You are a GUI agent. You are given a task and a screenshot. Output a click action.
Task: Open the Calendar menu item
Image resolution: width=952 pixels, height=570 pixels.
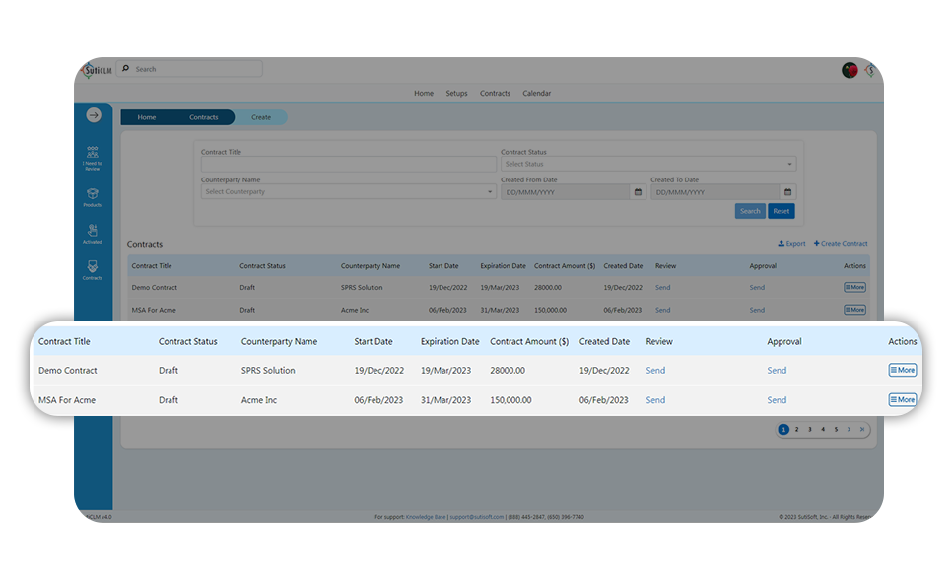point(536,94)
